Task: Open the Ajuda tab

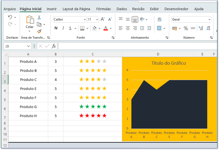Action: pos(199,9)
